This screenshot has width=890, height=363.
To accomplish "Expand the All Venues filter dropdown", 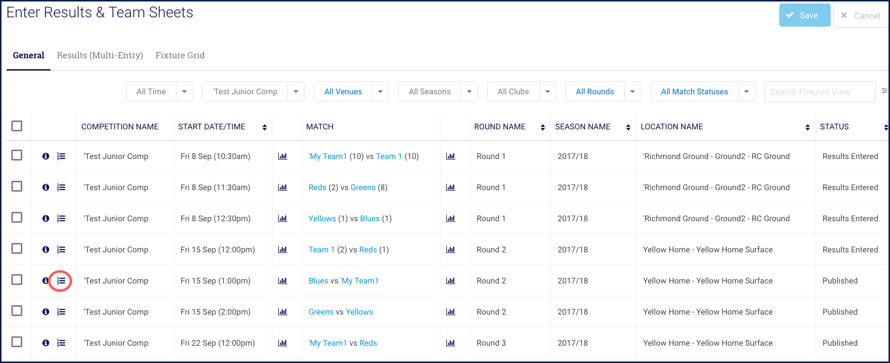I will click(380, 91).
